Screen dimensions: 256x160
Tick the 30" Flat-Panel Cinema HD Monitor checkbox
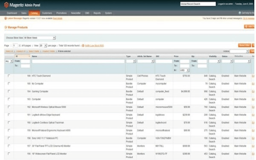click(9, 146)
